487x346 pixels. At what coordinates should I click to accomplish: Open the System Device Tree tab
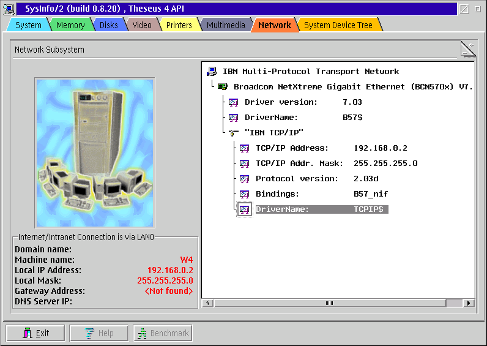338,25
